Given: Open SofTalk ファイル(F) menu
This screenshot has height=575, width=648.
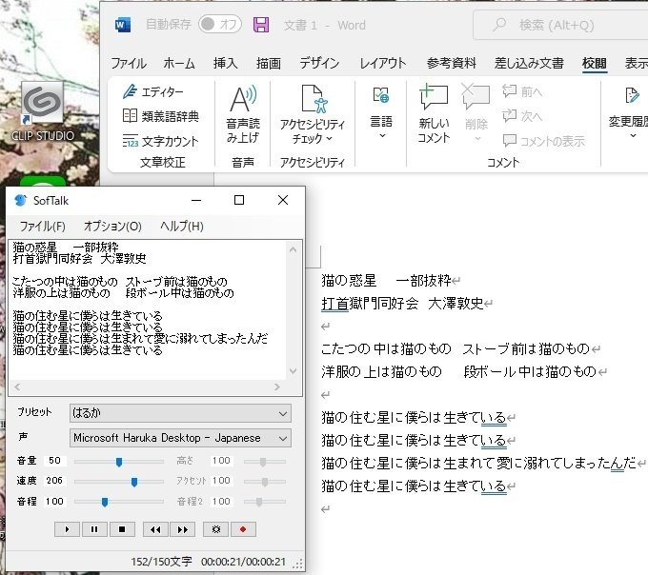Looking at the screenshot, I should tap(42, 227).
